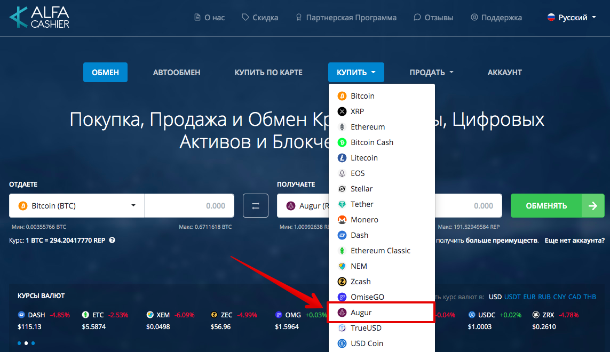Collapse the КУПИТЬ dropdown menu
The width and height of the screenshot is (610, 352).
click(x=356, y=73)
